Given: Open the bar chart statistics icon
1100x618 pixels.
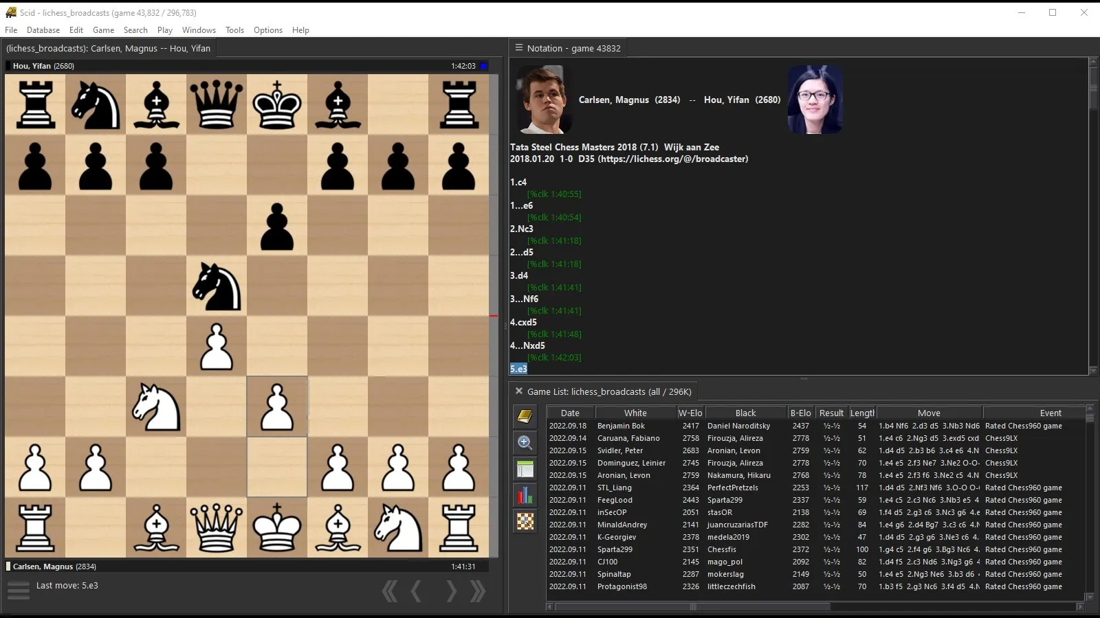Looking at the screenshot, I should pyautogui.click(x=525, y=495).
